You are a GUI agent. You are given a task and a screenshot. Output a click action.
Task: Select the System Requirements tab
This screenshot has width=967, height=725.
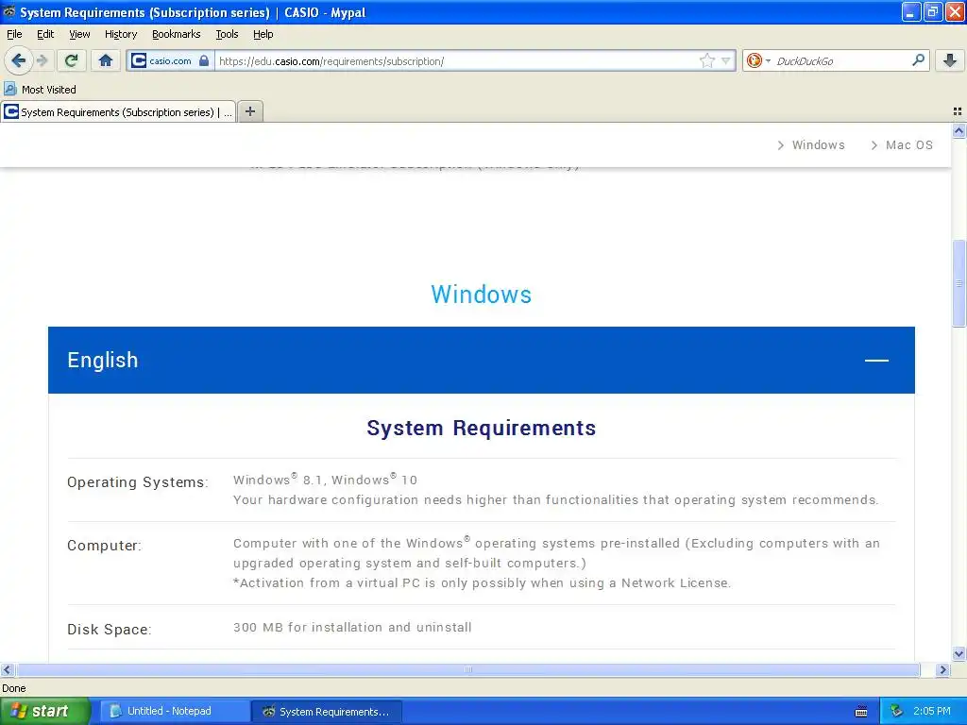pyautogui.click(x=118, y=112)
